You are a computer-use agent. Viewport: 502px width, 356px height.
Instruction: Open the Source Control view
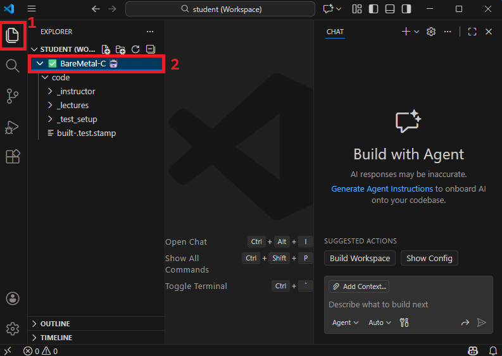coord(13,96)
